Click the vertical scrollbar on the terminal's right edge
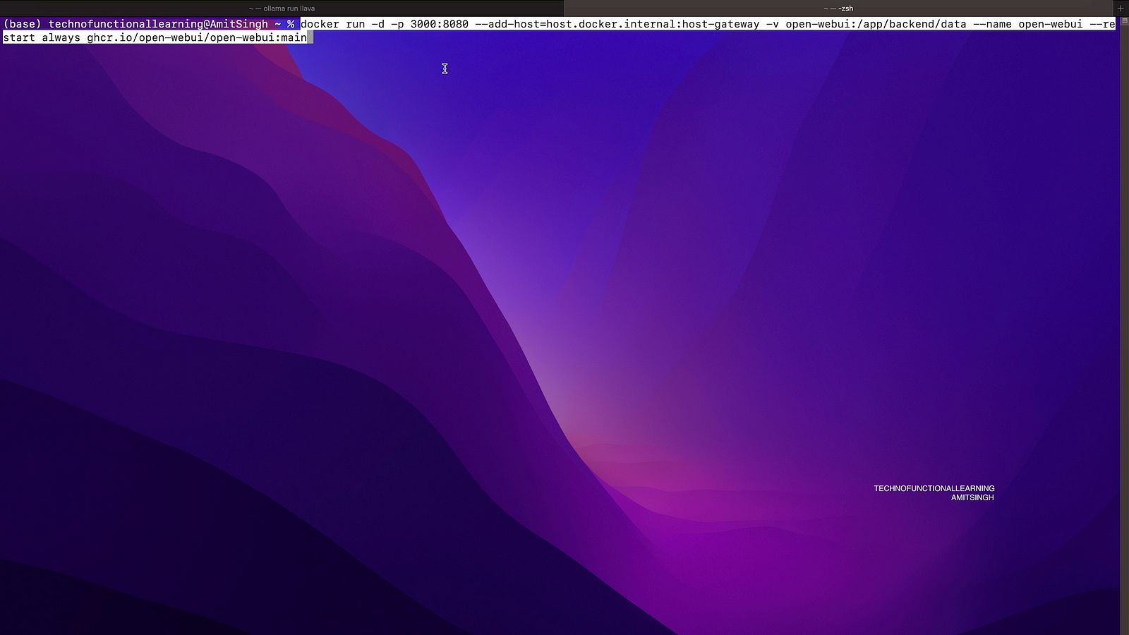Screen dimensions: 1129x635 click(x=1124, y=317)
